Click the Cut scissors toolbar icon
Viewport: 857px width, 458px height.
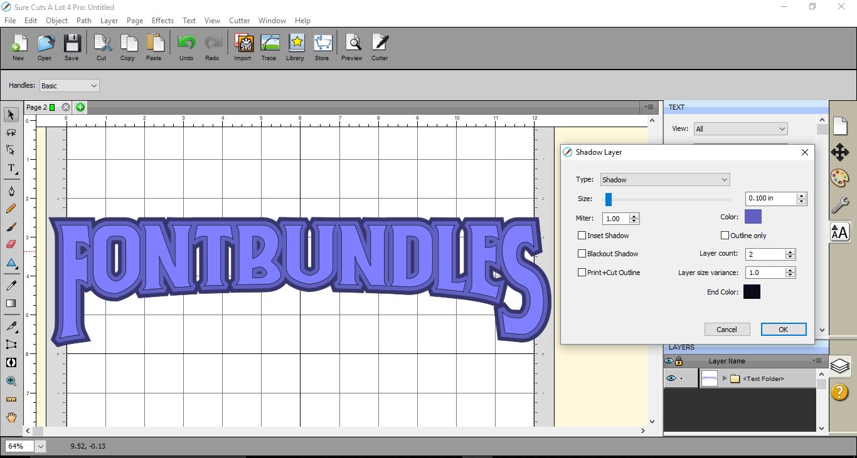click(102, 43)
